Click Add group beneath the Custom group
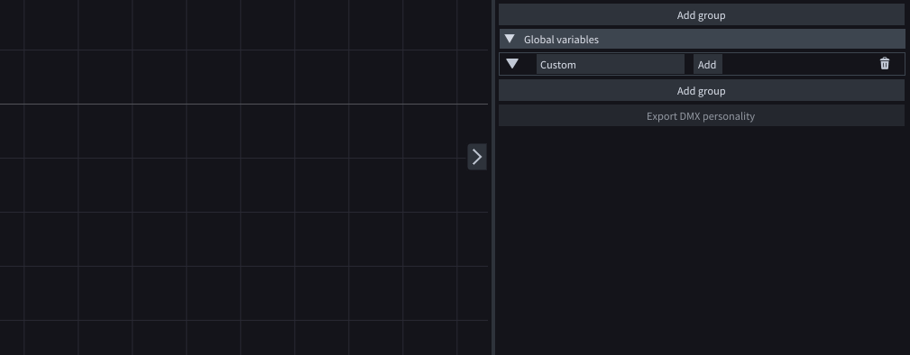The height and width of the screenshot is (355, 910). (x=701, y=91)
